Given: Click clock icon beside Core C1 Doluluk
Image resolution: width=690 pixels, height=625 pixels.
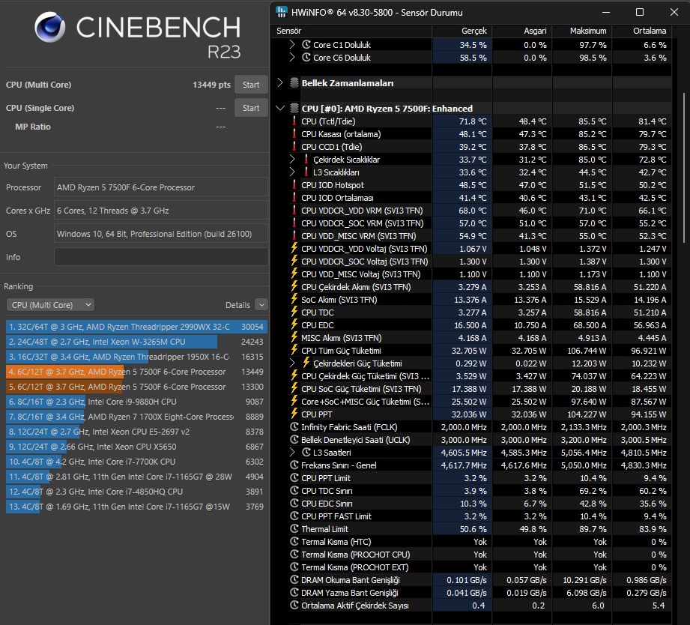Looking at the screenshot, I should (306, 44).
